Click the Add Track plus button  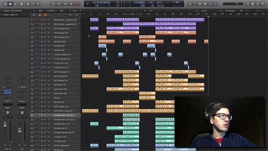(34, 15)
